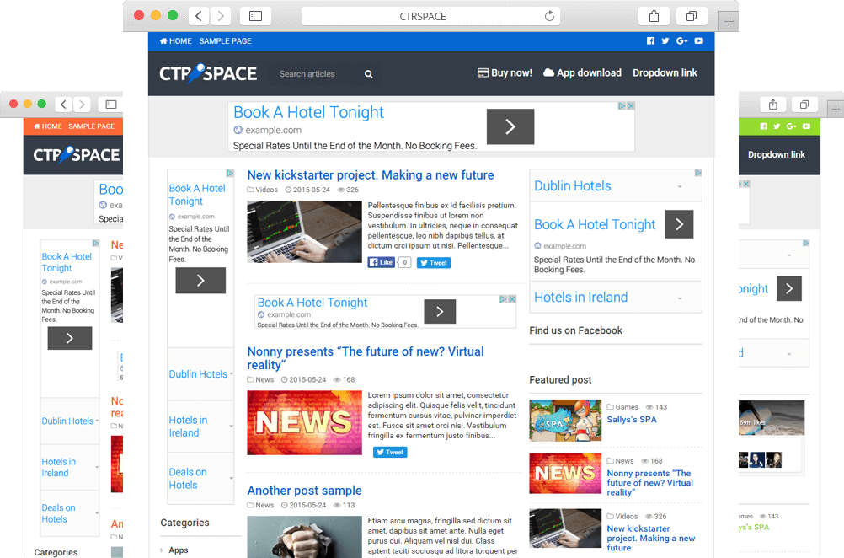Click the arrow button in the inline content ad
Screen dimensions: 844x558
[440, 311]
